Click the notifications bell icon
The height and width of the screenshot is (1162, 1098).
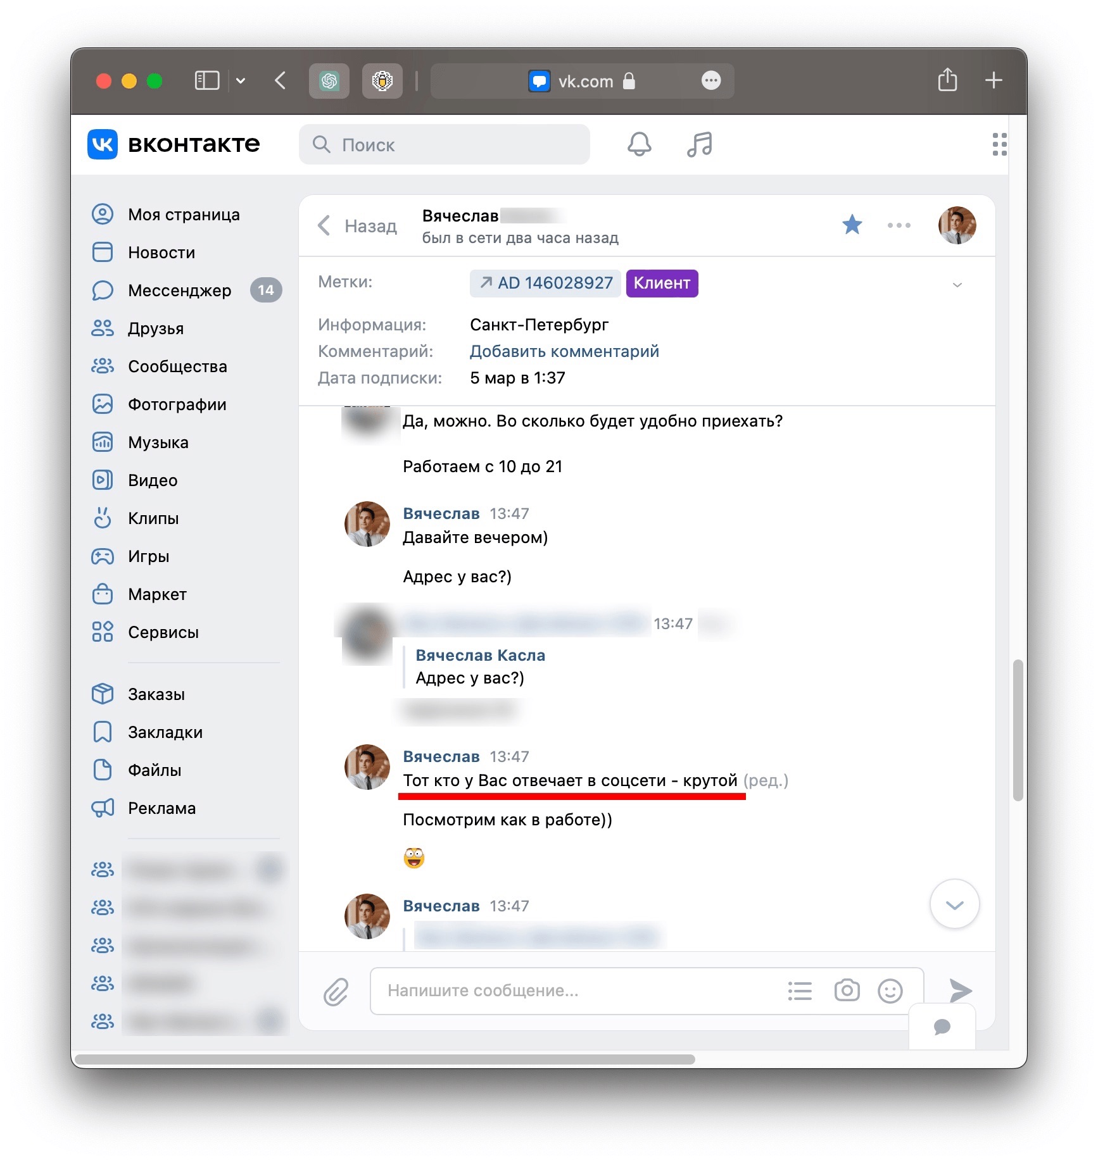[x=639, y=144]
